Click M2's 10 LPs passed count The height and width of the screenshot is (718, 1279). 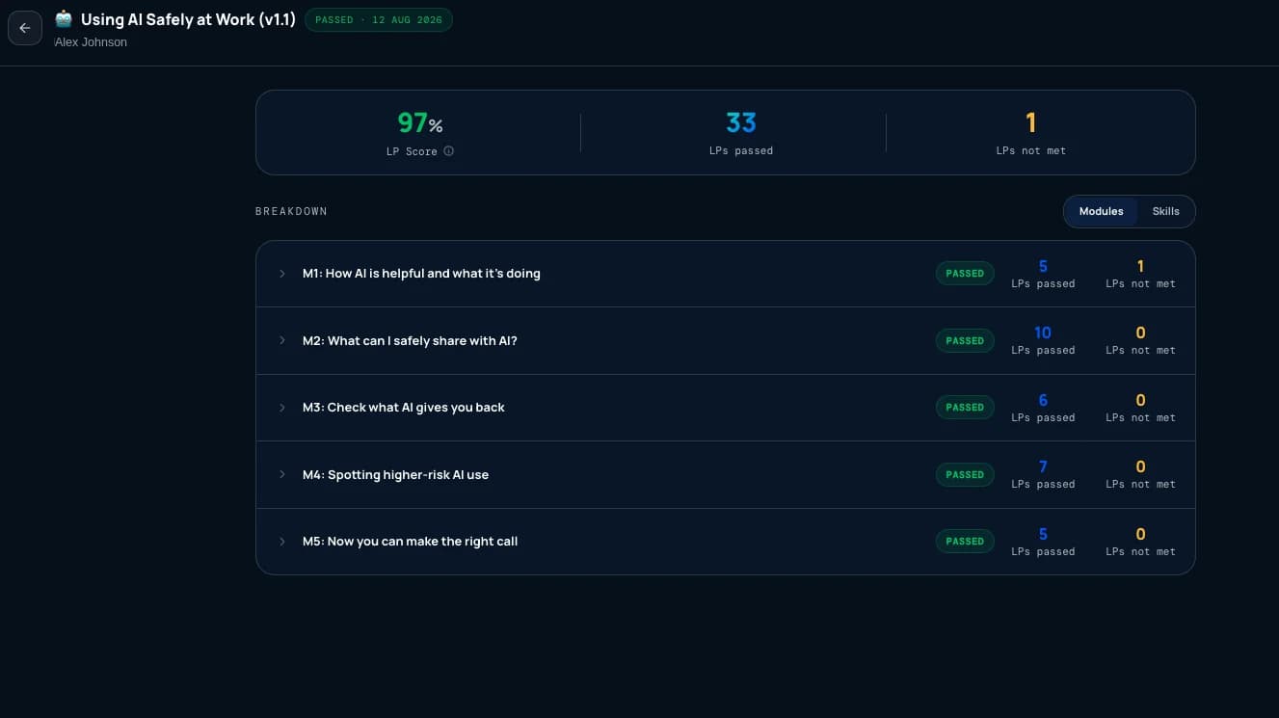(1043, 332)
